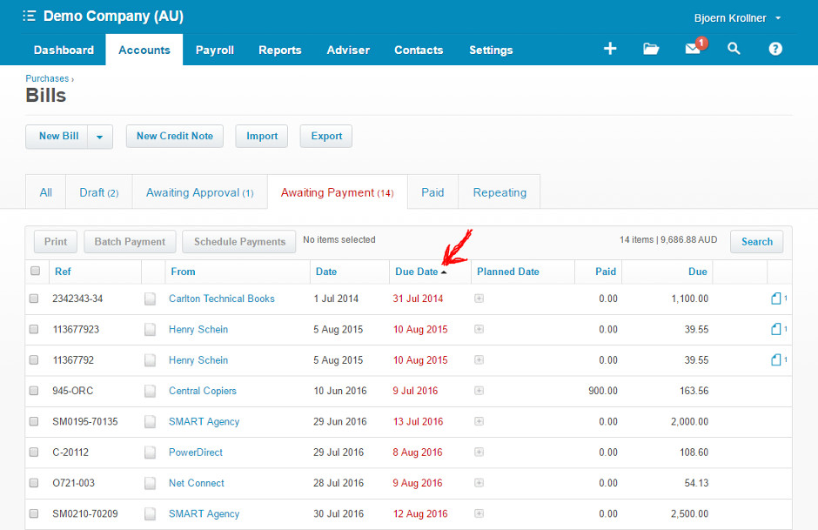818x530 pixels.
Task: Open the global create (+) menu
Action: click(x=609, y=49)
